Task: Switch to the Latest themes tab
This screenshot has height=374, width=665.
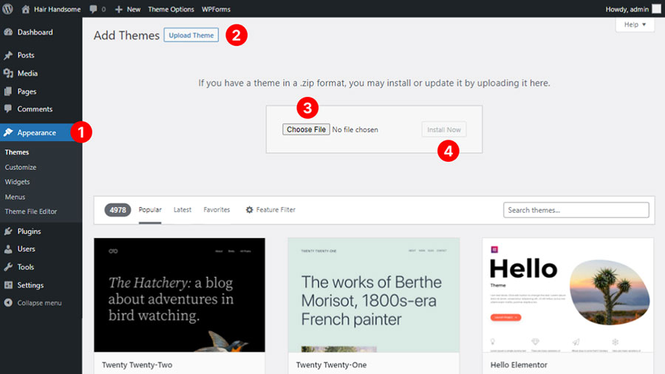Action: pos(183,210)
